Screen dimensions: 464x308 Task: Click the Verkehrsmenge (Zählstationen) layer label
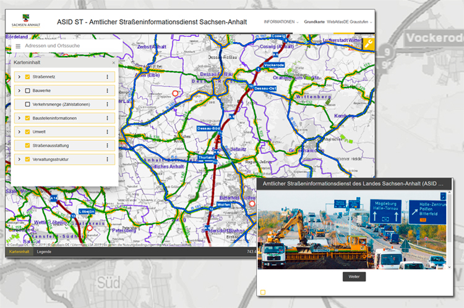(x=61, y=104)
